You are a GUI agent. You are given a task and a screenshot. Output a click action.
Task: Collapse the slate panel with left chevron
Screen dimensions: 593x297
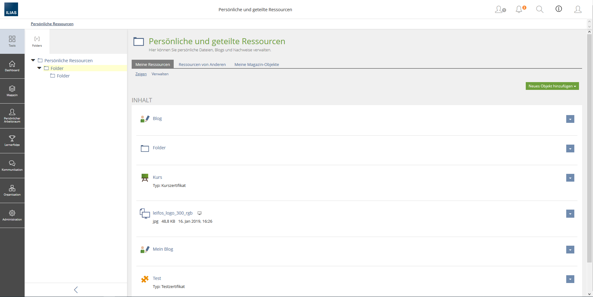pos(76,290)
